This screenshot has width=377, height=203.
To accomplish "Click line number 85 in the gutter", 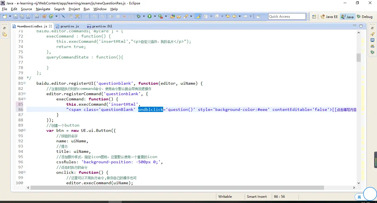I will click(20, 104).
